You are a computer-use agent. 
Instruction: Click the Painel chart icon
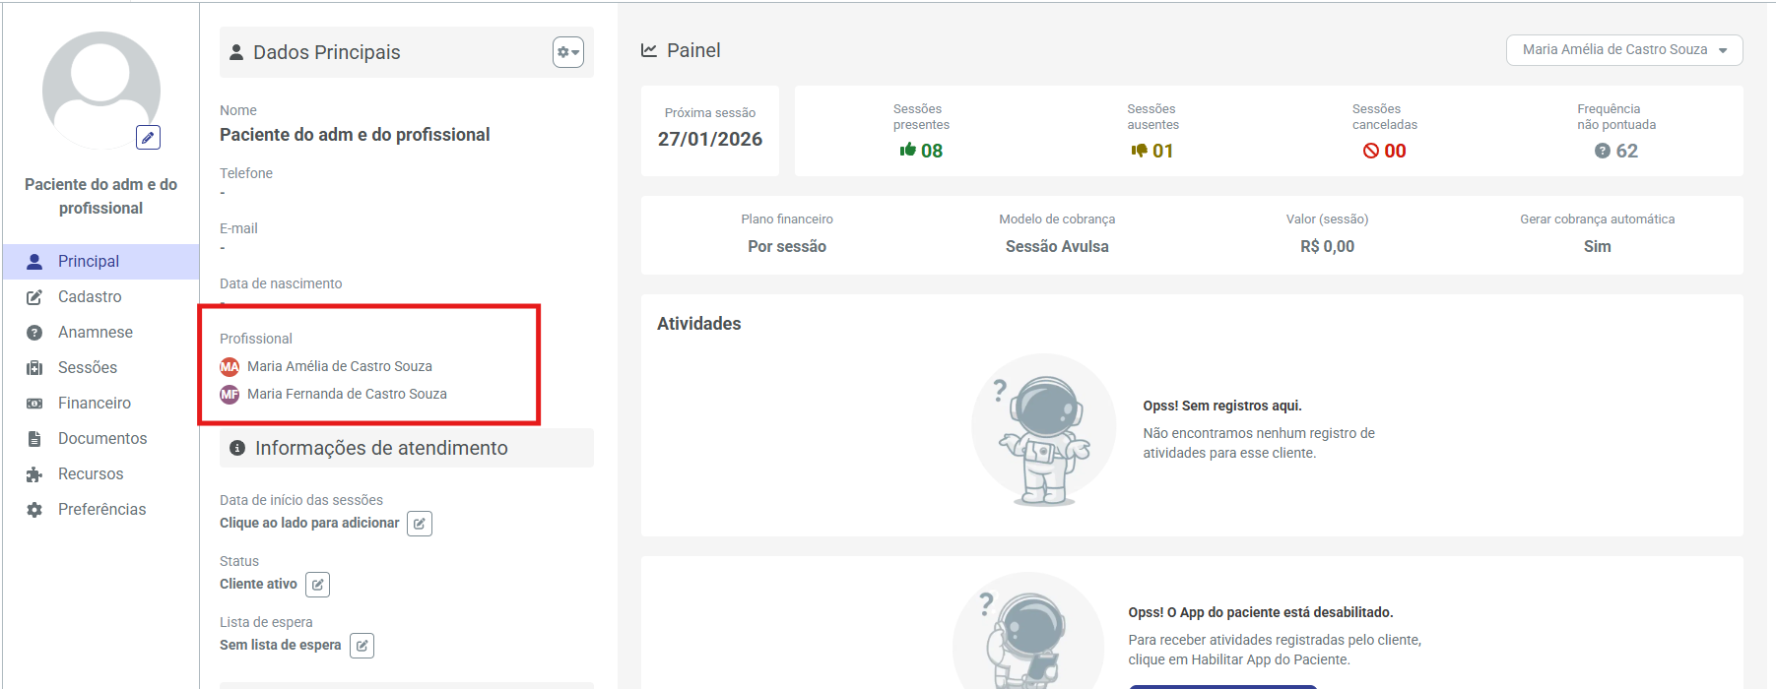coord(649,50)
